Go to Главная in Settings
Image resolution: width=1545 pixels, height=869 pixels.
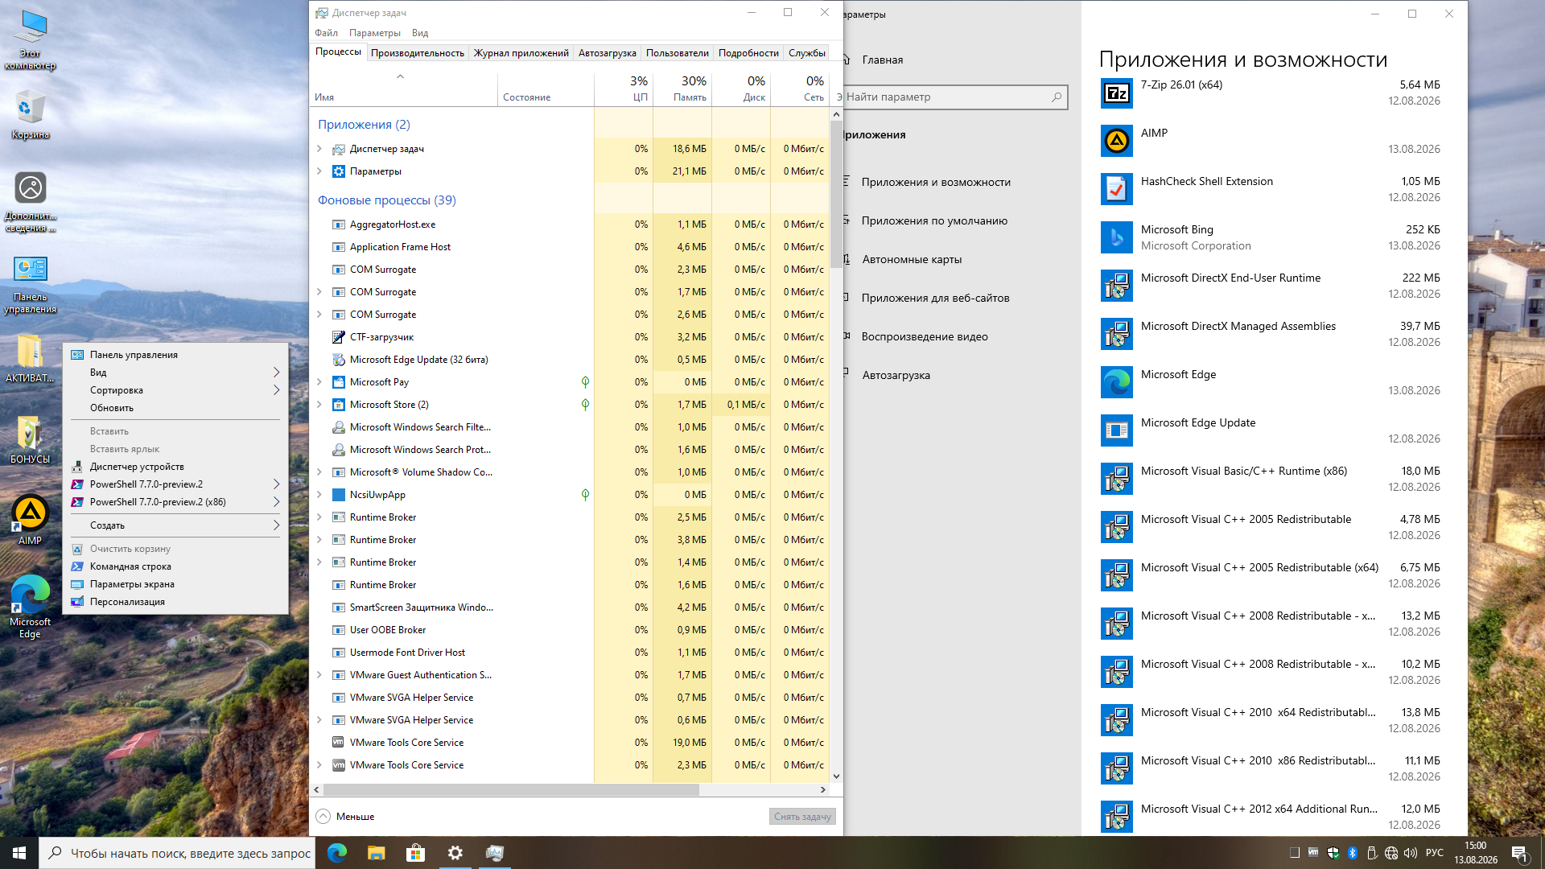click(883, 60)
